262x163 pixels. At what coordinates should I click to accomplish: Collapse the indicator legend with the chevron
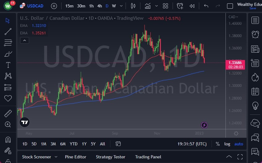[24, 41]
